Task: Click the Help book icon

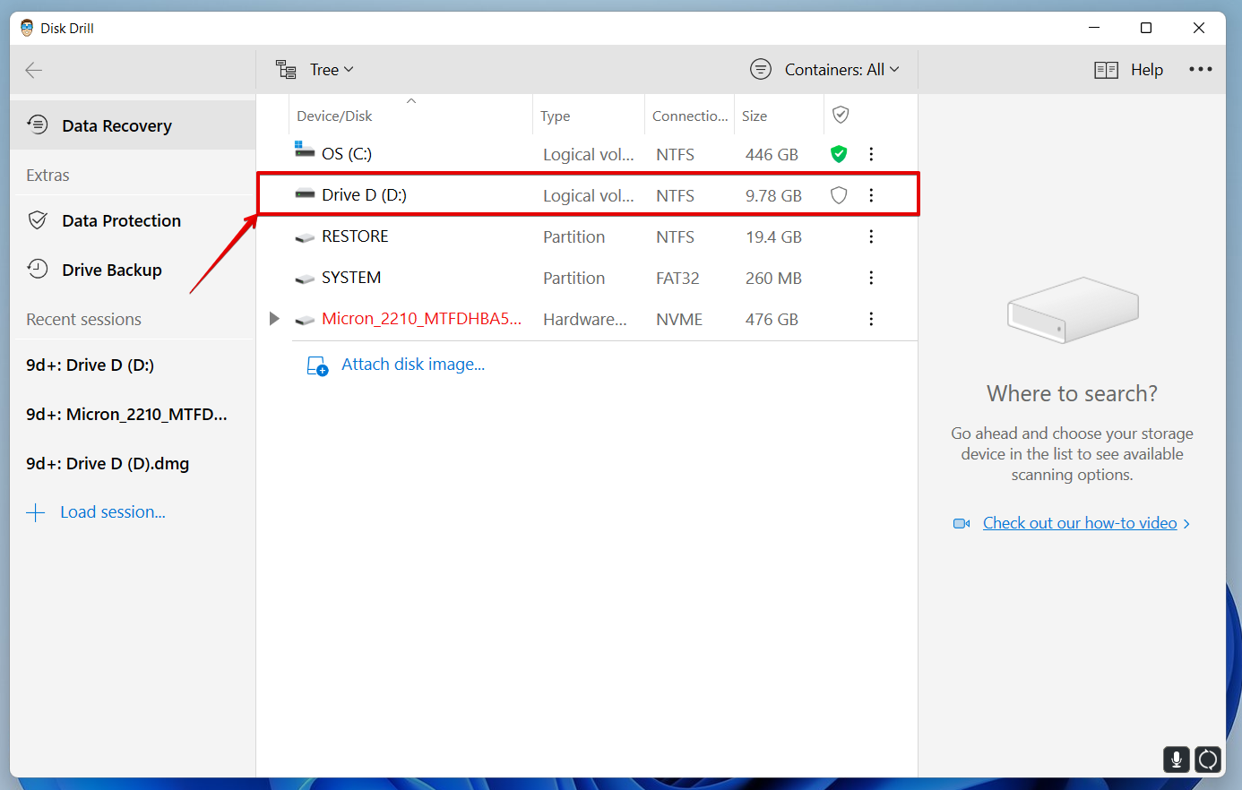Action: (x=1107, y=70)
